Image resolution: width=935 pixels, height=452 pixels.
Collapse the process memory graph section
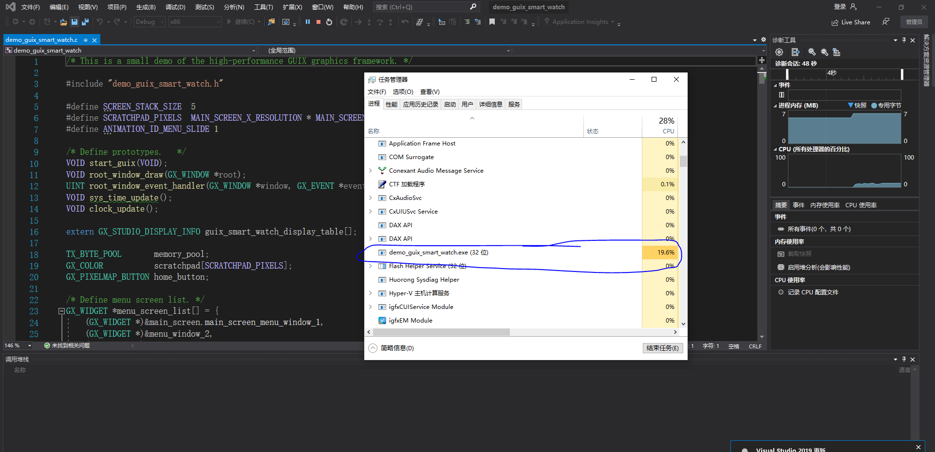click(x=775, y=106)
